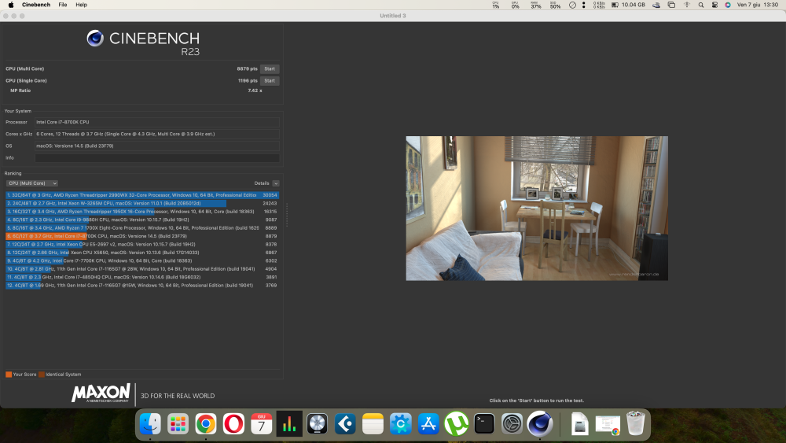This screenshot has height=443, width=786.
Task: Select ranking row 4 Core i9-9880H
Action: (142, 220)
